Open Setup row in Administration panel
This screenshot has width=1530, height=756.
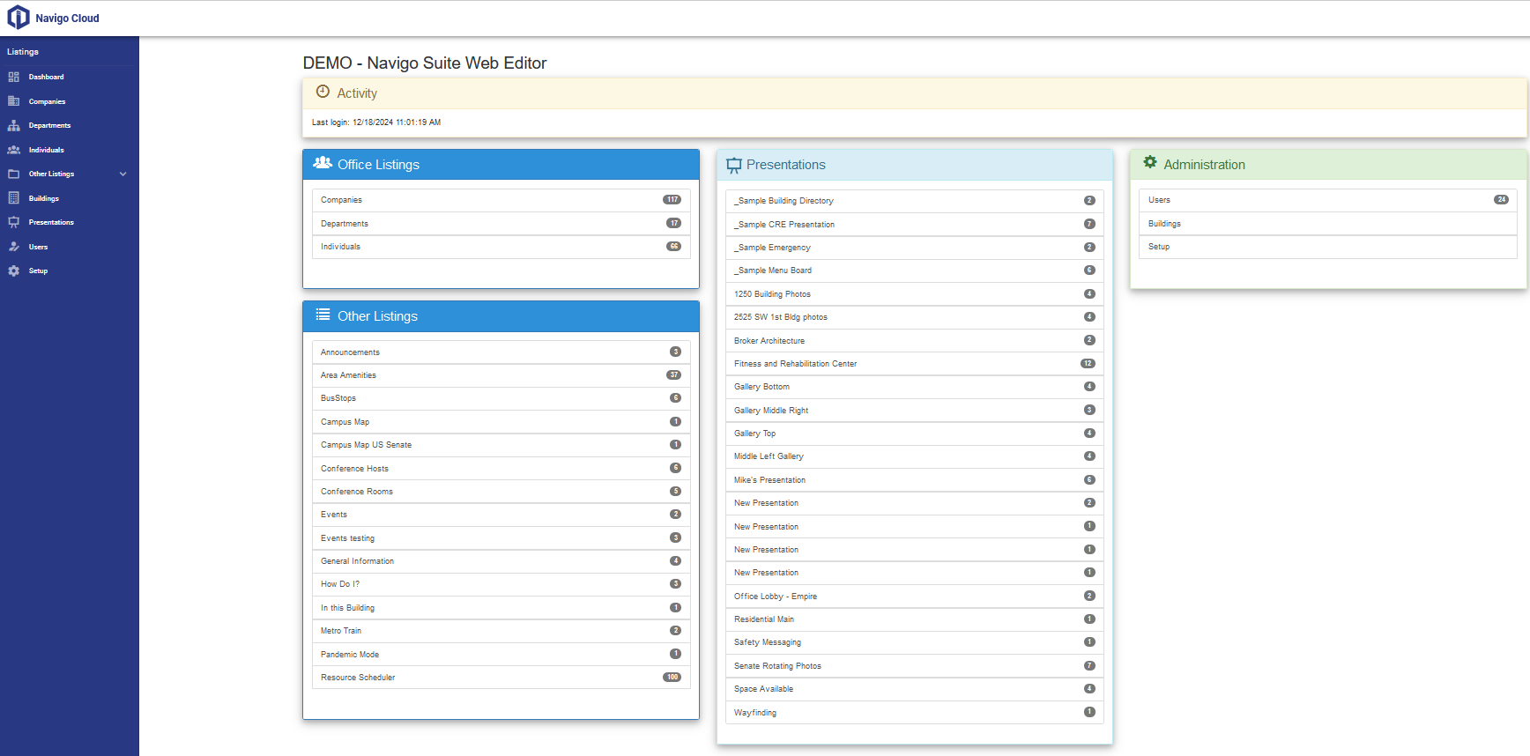pyautogui.click(x=1328, y=247)
